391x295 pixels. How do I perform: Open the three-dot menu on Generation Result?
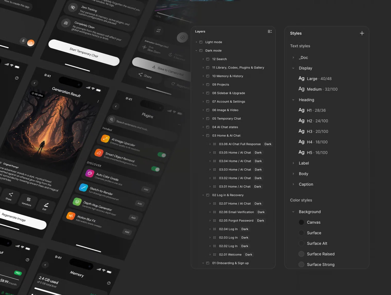(98, 102)
